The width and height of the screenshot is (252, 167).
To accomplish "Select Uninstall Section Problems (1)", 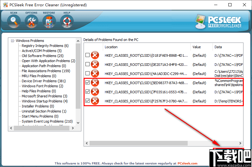I will [x=44, y=111].
